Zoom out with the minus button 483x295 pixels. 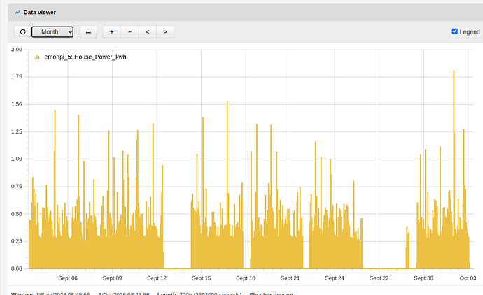pyautogui.click(x=129, y=32)
